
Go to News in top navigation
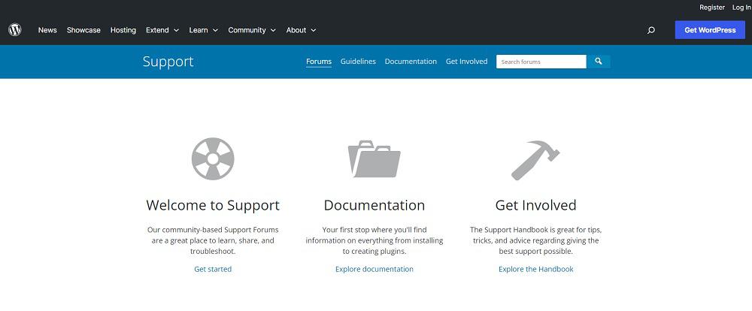47,30
